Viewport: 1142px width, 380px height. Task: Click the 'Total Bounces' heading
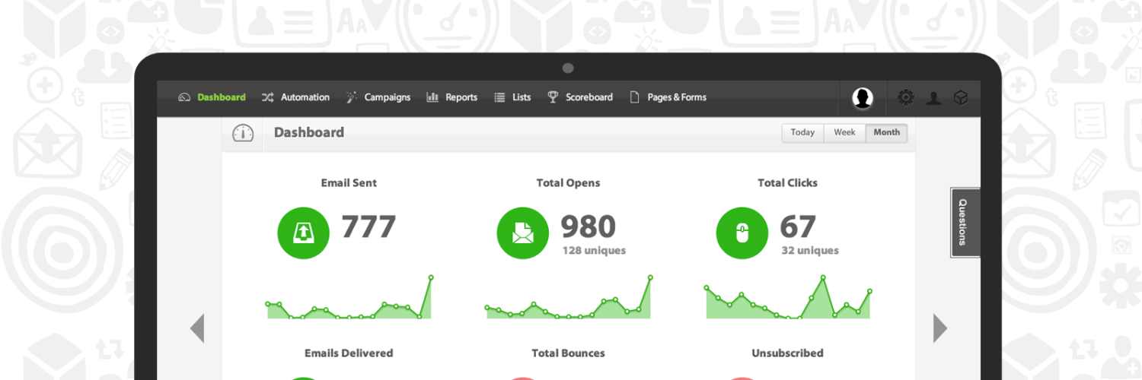(568, 353)
